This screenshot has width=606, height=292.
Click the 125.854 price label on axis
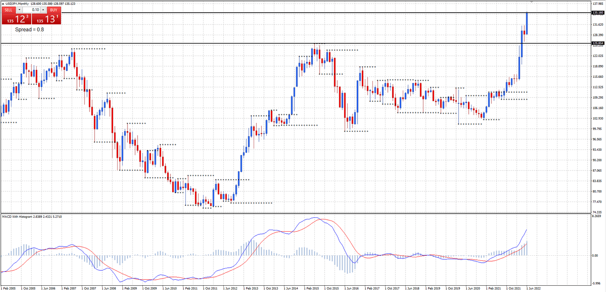[598, 43]
